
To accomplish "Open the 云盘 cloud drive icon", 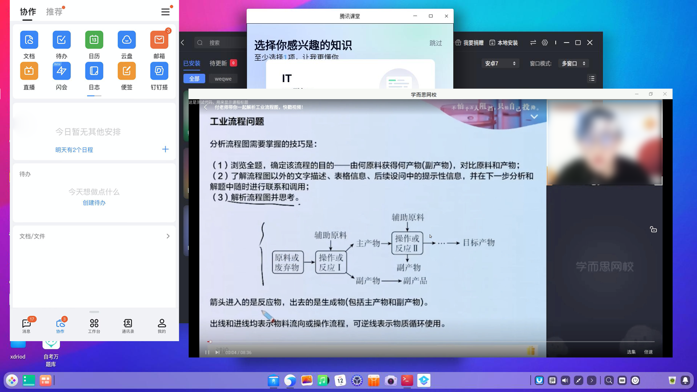I will pyautogui.click(x=126, y=40).
